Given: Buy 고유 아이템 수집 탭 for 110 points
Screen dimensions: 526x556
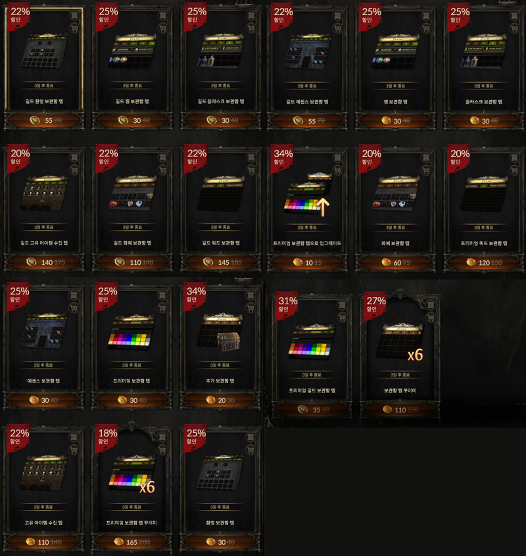Looking at the screenshot, I should pos(43,542).
